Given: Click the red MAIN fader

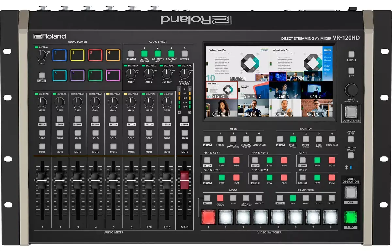Looking at the screenshot, I should point(185,180).
